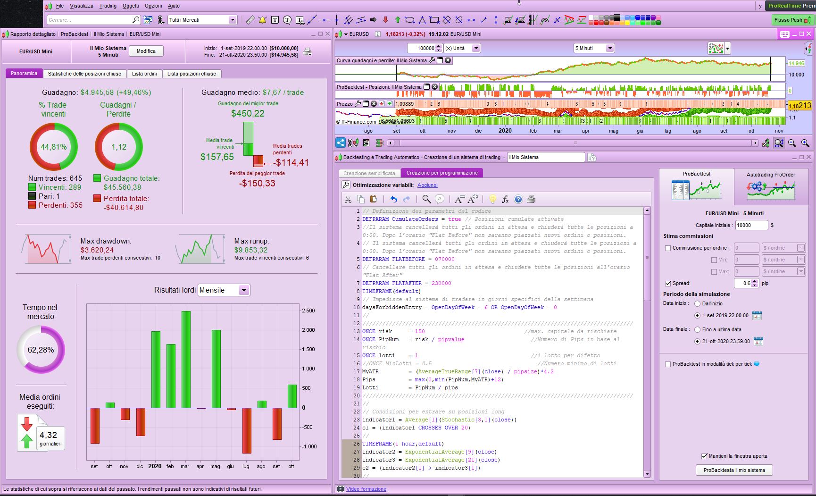The image size is (816, 496).
Task: Uncheck the Spread checkbox
Action: (x=668, y=283)
